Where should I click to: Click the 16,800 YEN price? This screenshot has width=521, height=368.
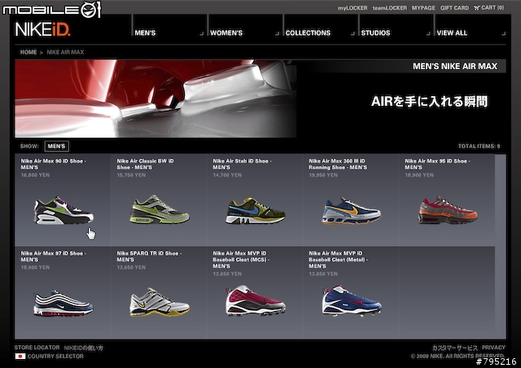35,175
